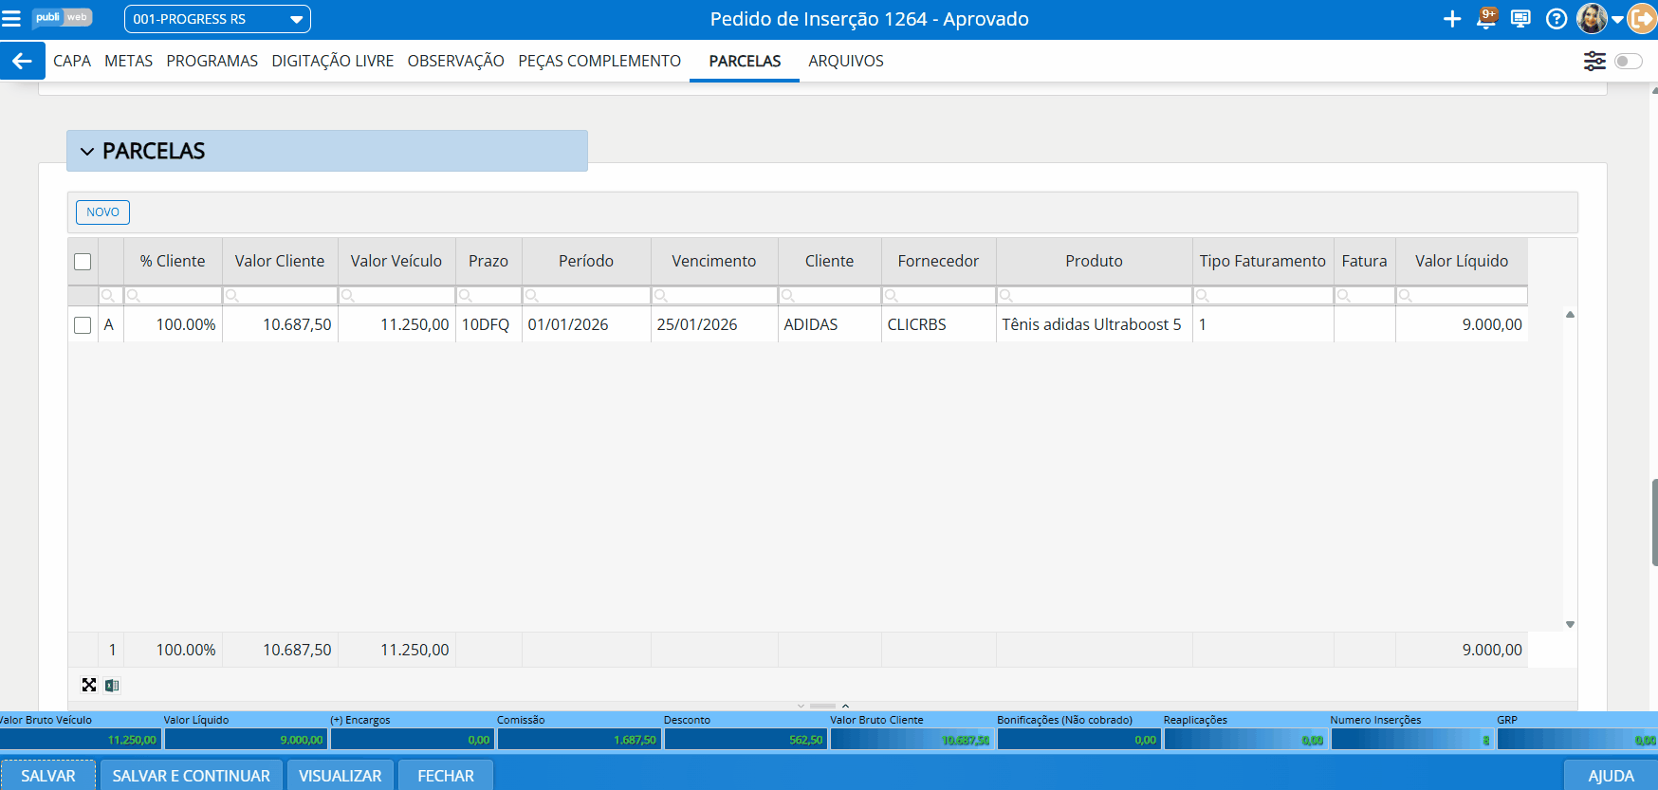Click the SALVAR E CONTINUAR button
This screenshot has width=1658, height=790.
point(191,776)
